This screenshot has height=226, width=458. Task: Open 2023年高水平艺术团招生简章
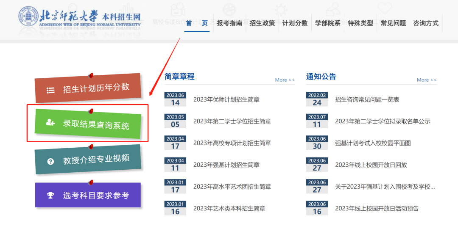click(x=232, y=187)
